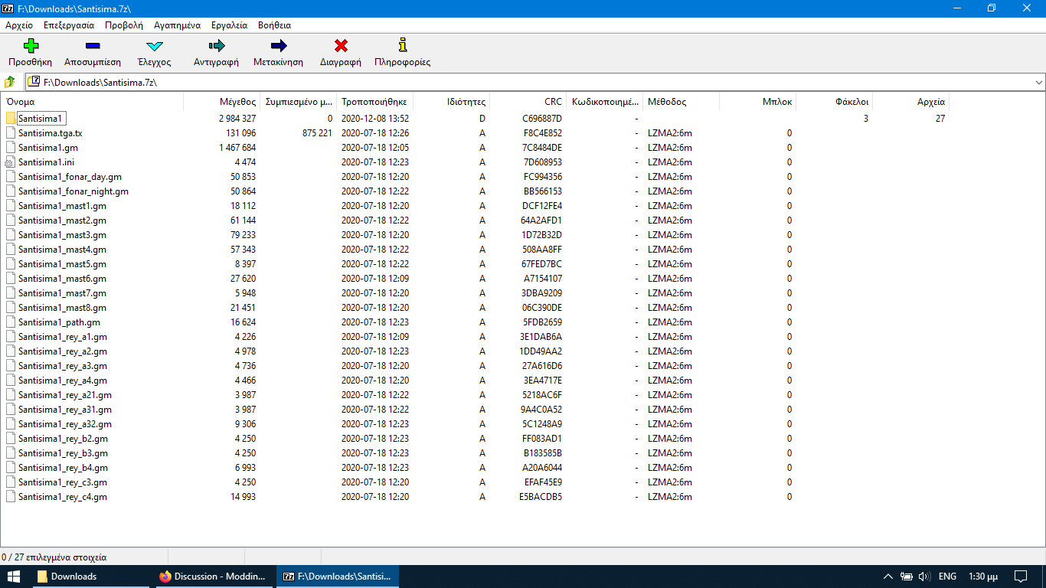Select Santisima1_mast3.gm file
The image size is (1046, 588).
tap(62, 235)
